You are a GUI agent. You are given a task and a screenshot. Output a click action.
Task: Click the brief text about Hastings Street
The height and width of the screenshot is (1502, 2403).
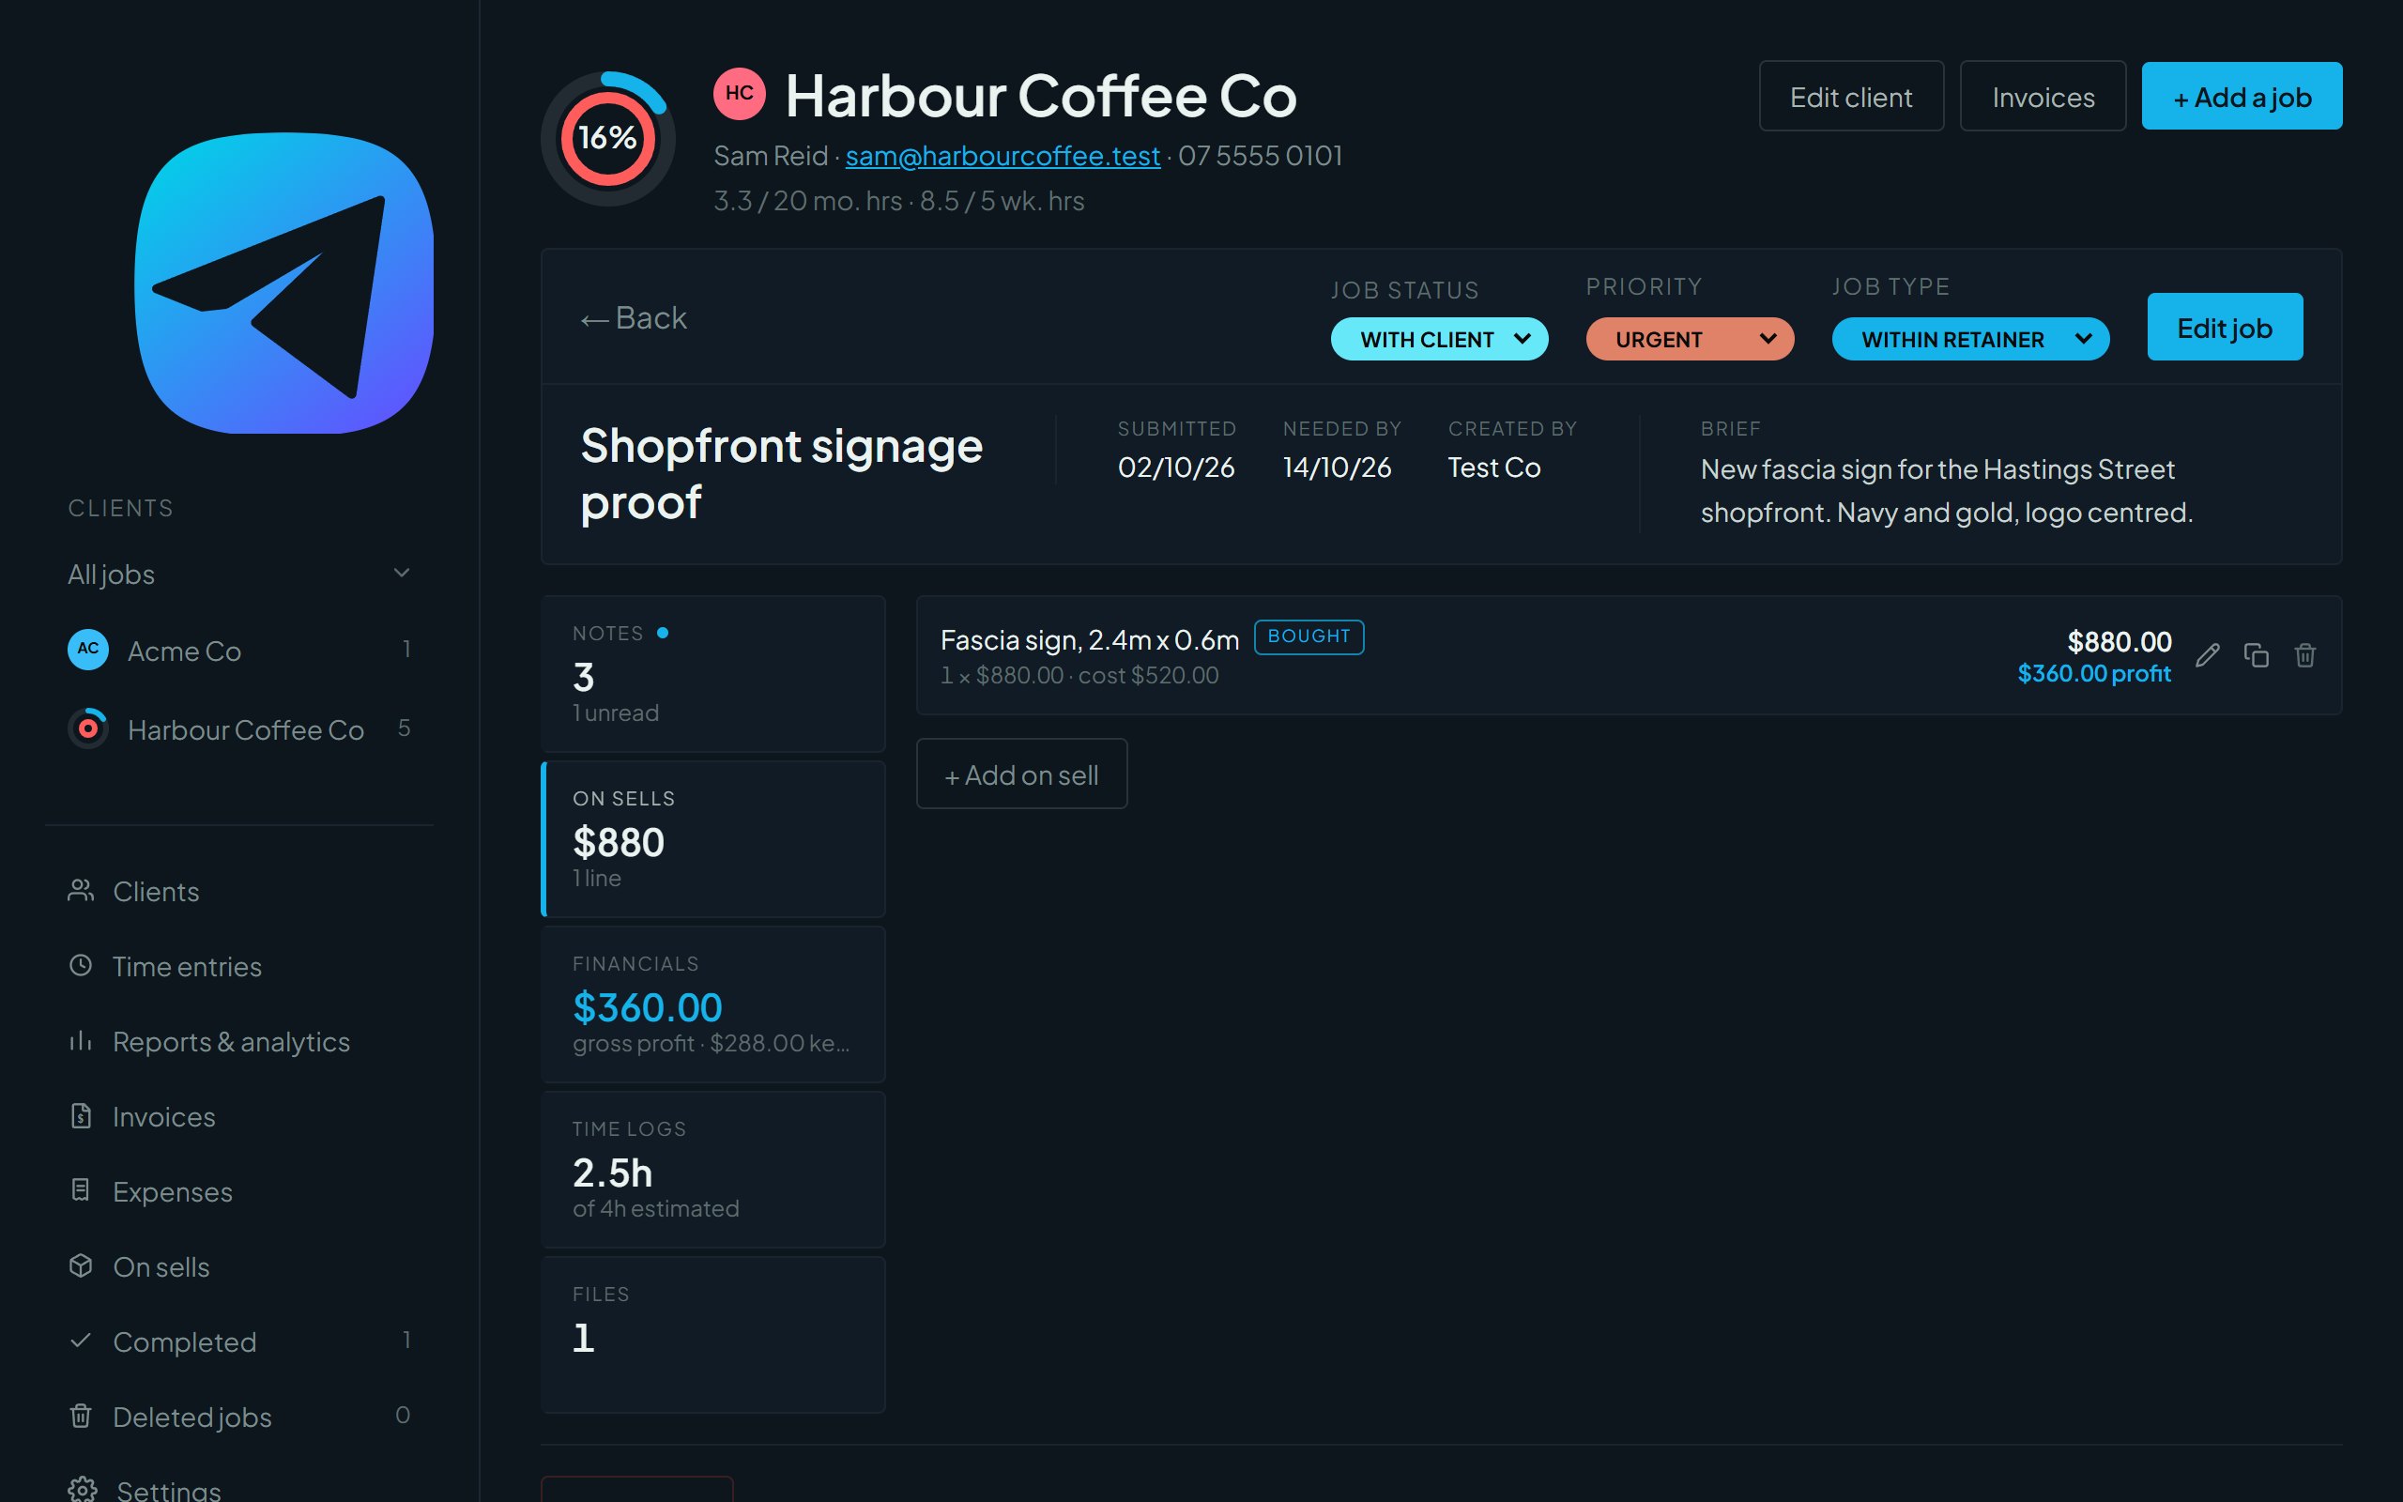pyautogui.click(x=1946, y=491)
